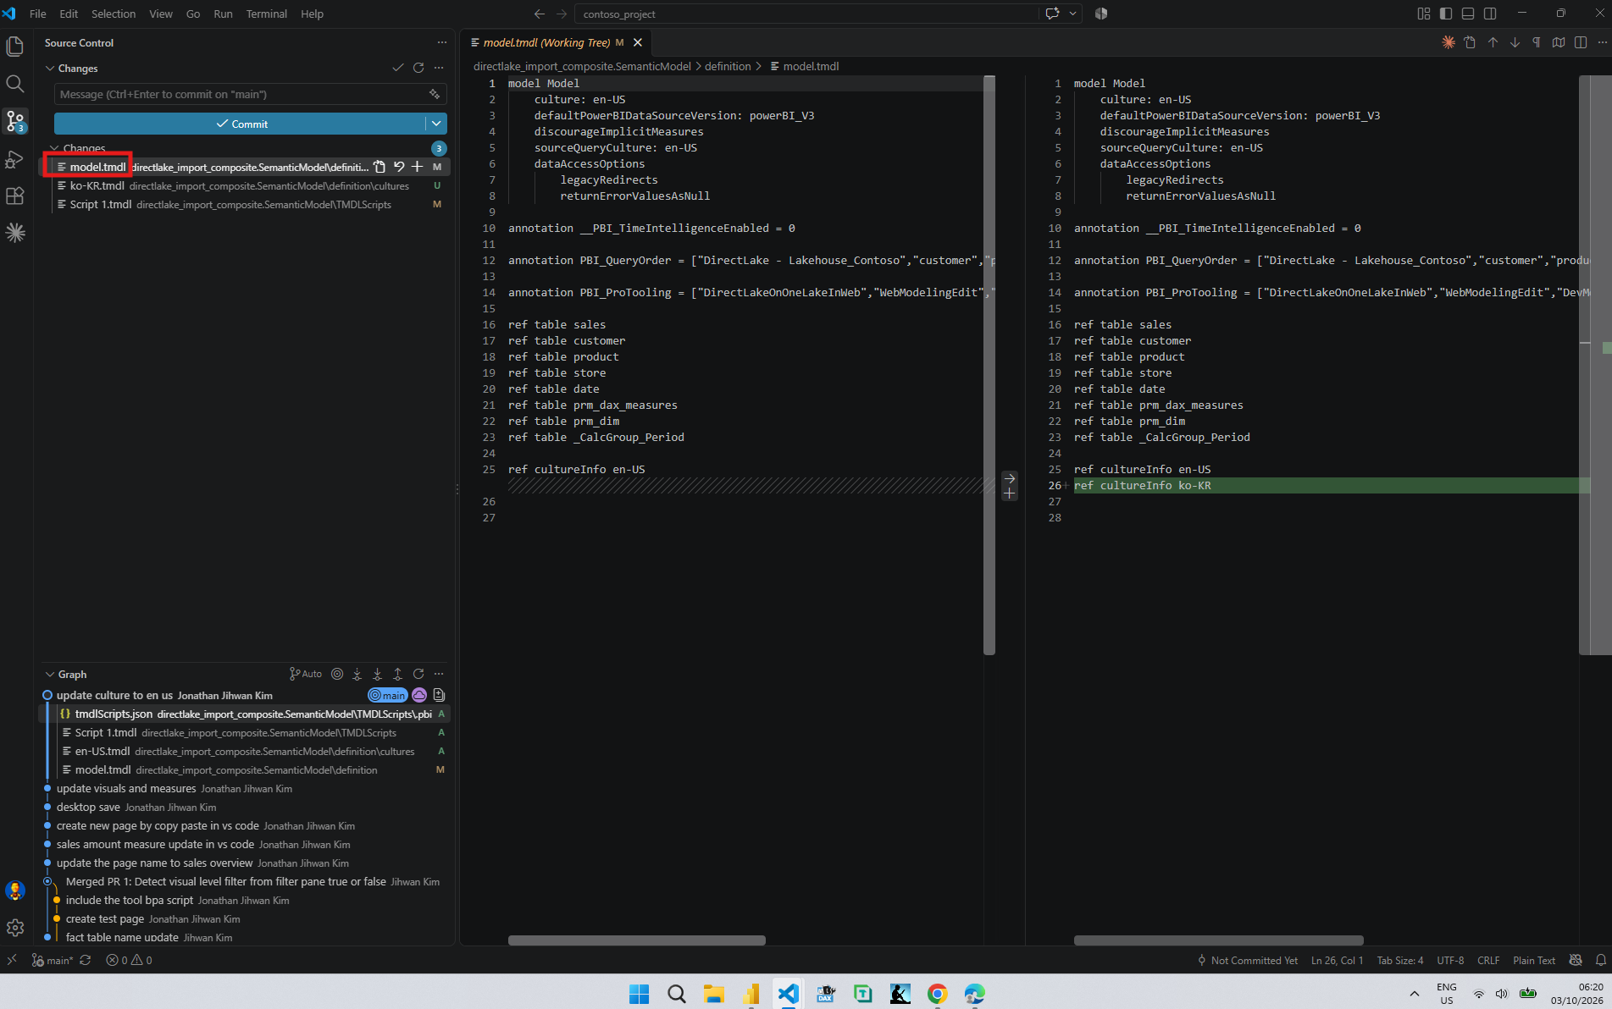The image size is (1612, 1009).
Task: Open chat dropdown arrow in title bar
Action: click(x=1073, y=14)
